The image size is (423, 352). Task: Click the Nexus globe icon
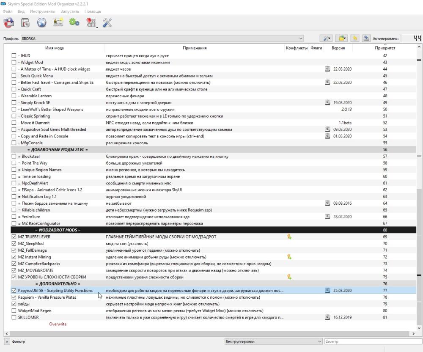click(41, 23)
